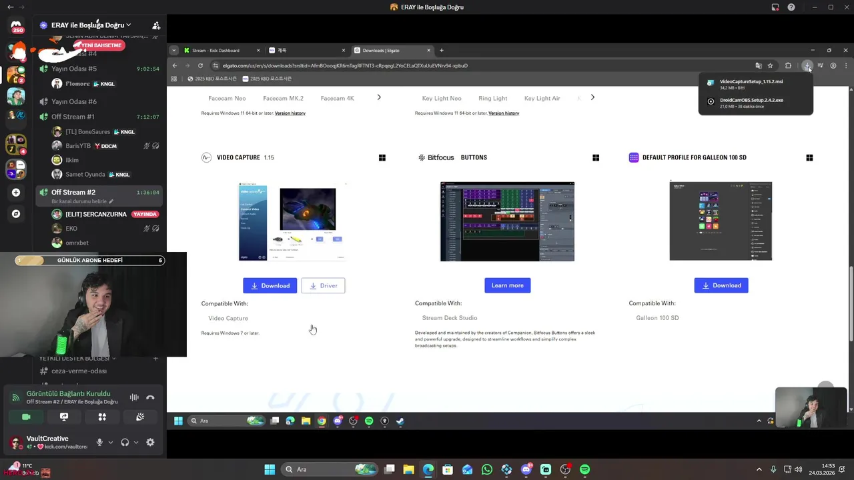Screen dimensions: 854x480
Task: Open Discover servers compass icon
Action: point(16,214)
